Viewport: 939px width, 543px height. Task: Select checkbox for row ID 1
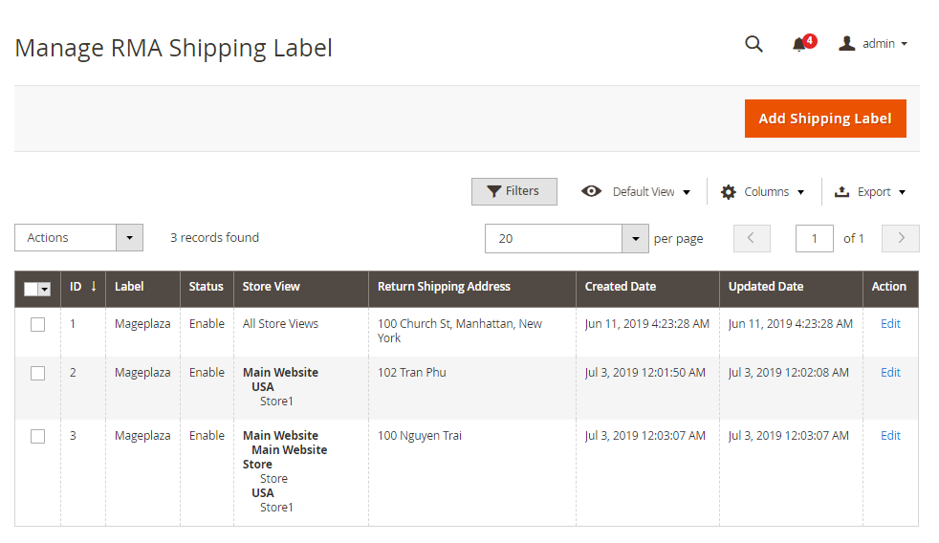coord(37,324)
